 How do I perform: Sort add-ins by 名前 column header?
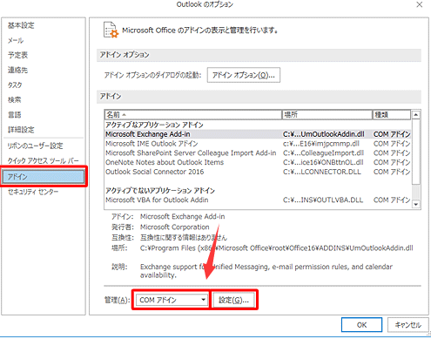(193, 115)
